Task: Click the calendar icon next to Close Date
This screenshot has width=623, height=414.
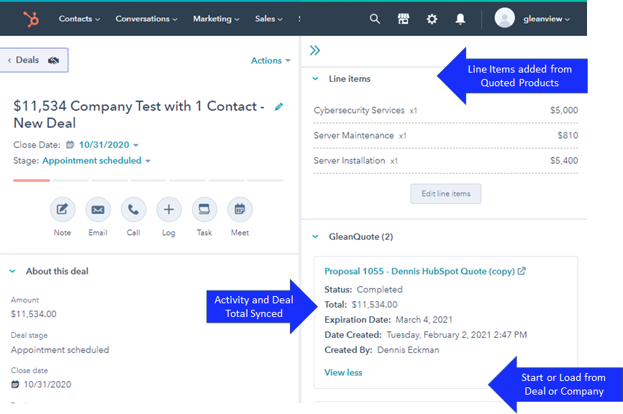Action: point(70,144)
